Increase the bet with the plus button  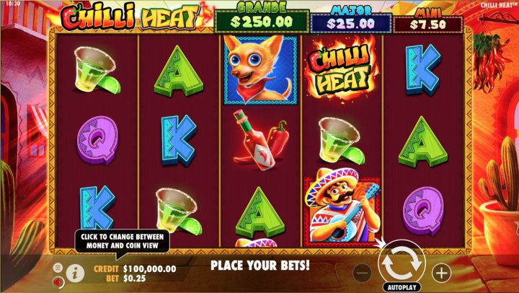pyautogui.click(x=442, y=273)
